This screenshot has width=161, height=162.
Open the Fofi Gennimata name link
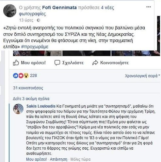pyautogui.click(x=59, y=7)
